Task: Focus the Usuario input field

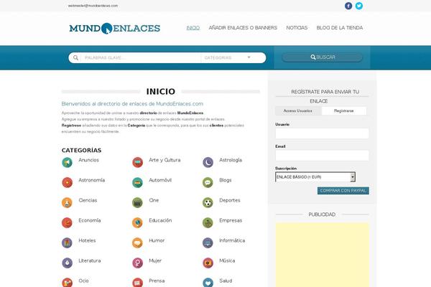Action: pyautogui.click(x=322, y=133)
